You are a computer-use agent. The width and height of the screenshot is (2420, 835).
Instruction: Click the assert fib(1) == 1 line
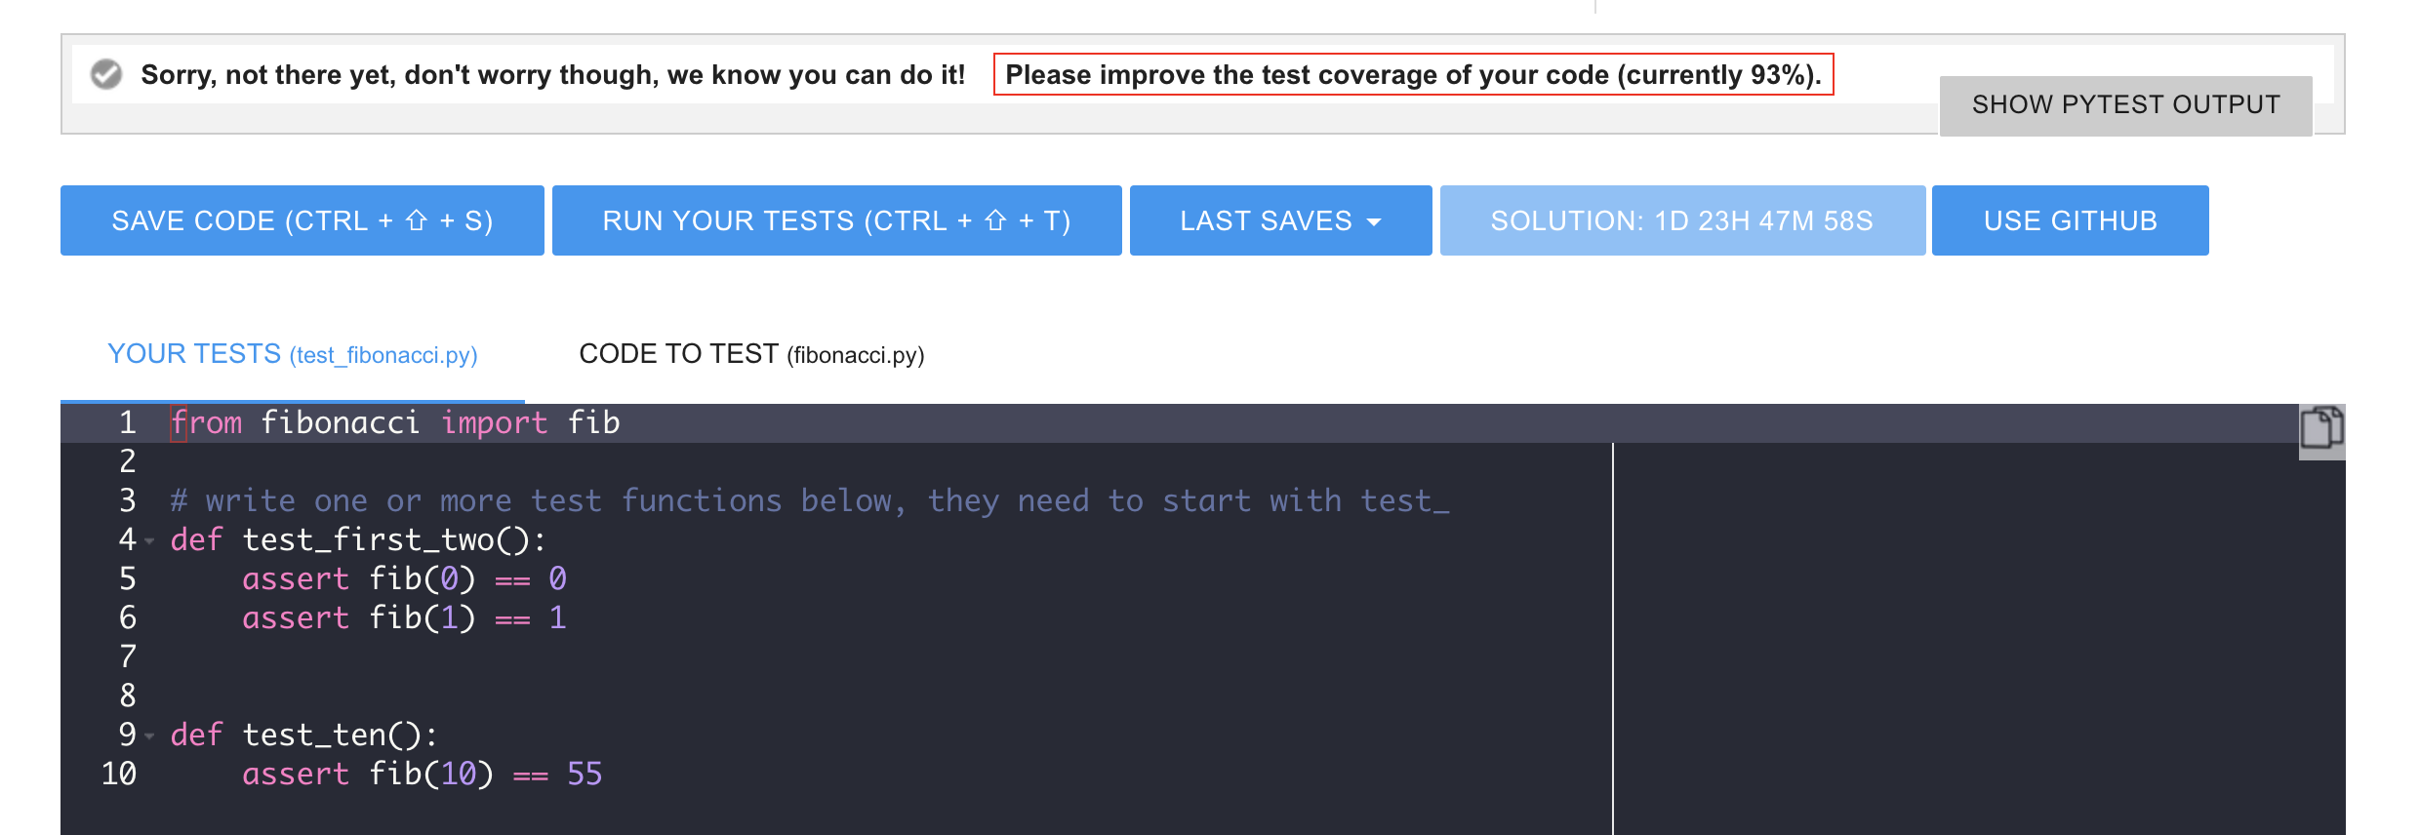(404, 617)
